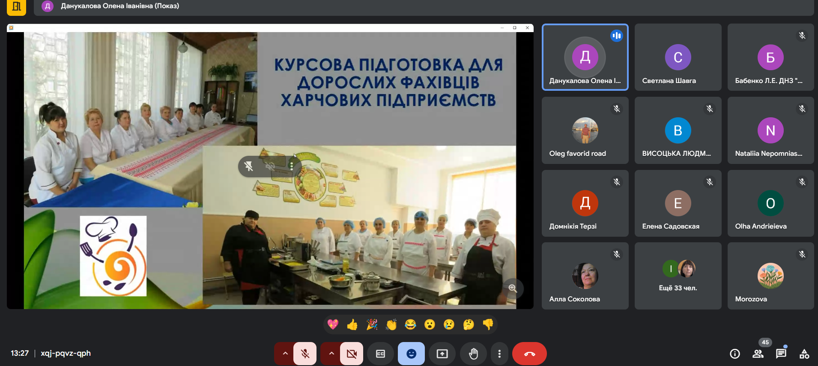Send the clapping hands reaction
The width and height of the screenshot is (818, 366).
391,324
